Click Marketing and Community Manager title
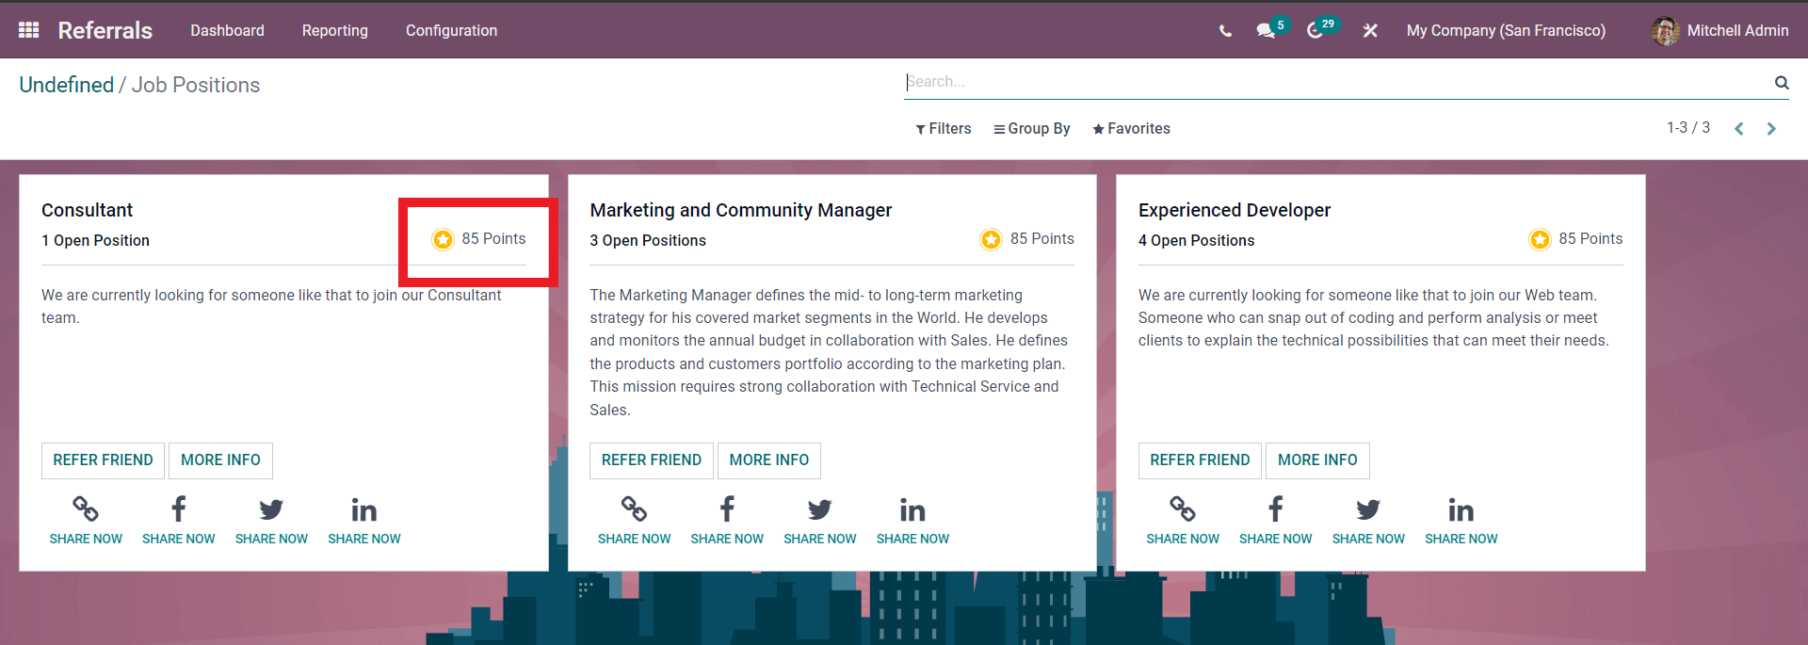Screen dimensions: 1808x645 pyautogui.click(x=741, y=210)
